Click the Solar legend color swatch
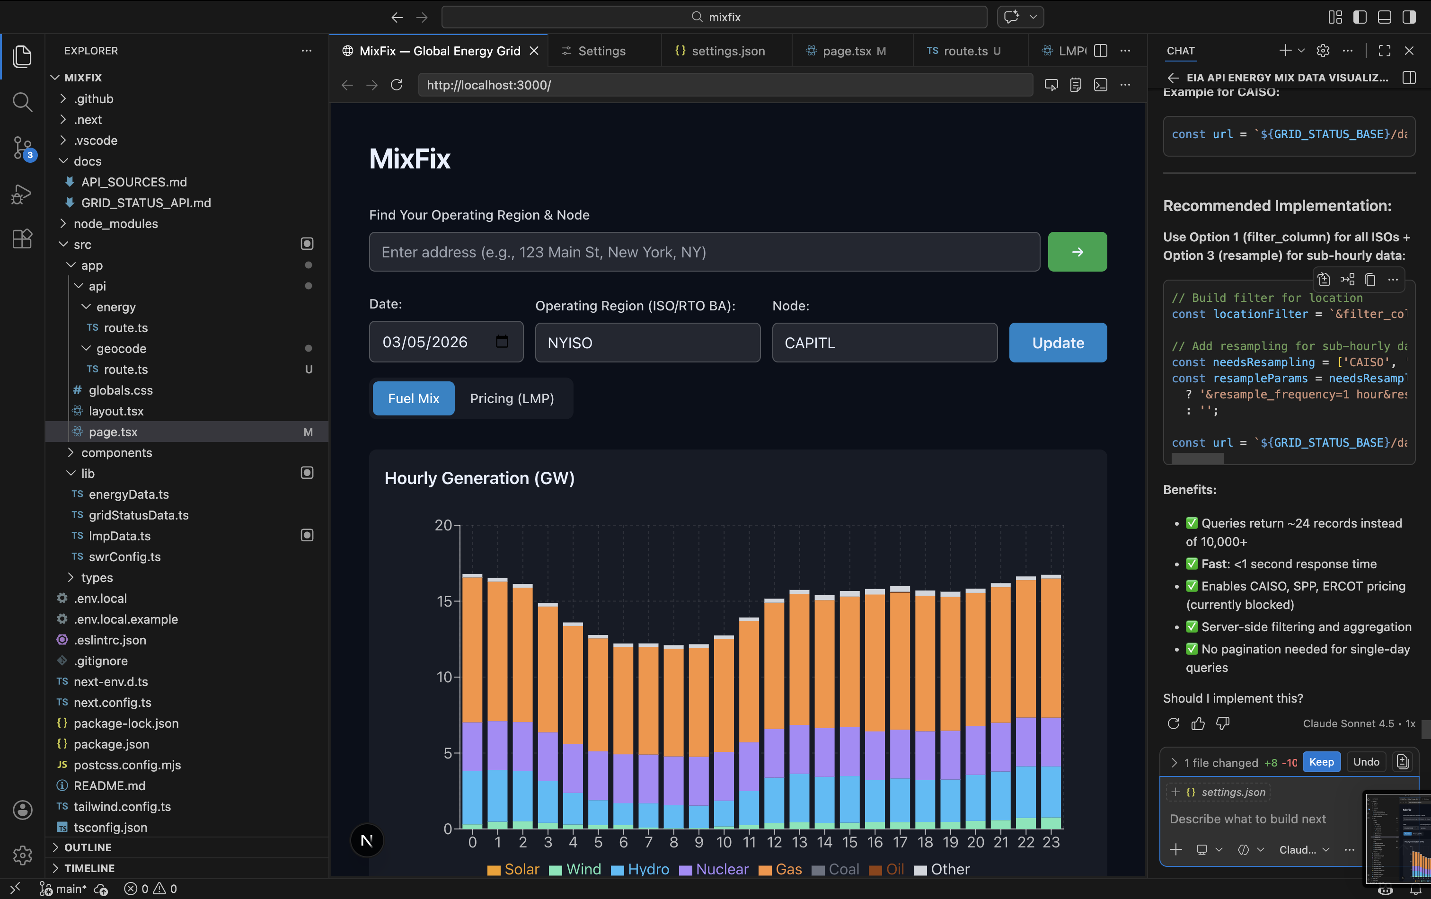The height and width of the screenshot is (899, 1431). [x=493, y=870]
